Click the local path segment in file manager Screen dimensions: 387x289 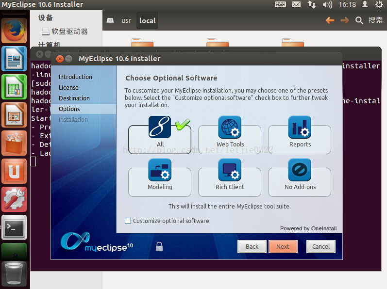[x=147, y=21]
